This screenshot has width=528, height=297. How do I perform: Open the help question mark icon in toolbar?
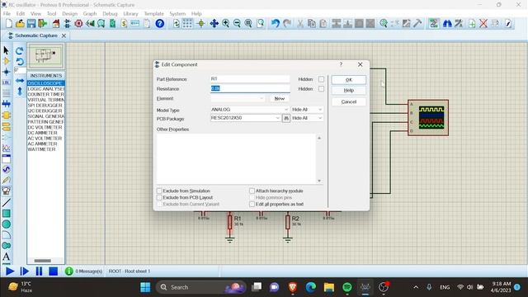click(159, 23)
